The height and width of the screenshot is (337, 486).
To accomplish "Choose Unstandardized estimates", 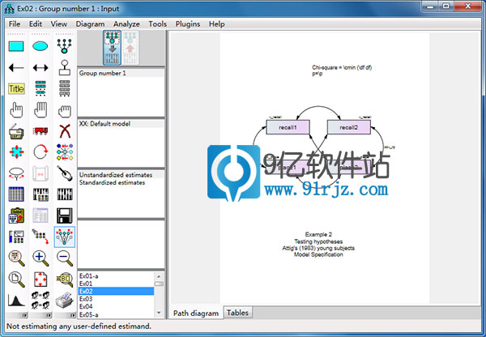I will click(x=121, y=175).
